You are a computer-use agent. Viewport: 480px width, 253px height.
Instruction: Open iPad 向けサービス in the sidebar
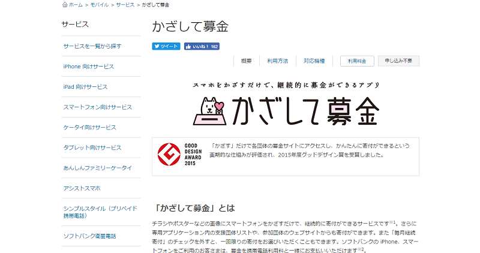click(x=85, y=87)
